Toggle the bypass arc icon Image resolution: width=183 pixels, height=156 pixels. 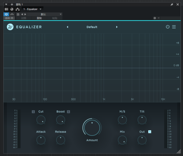pos(12,14)
